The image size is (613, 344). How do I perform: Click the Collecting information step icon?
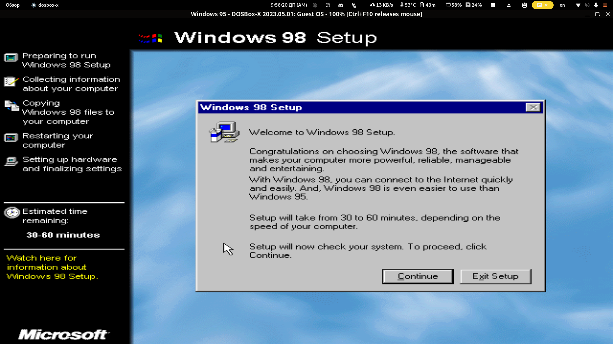(11, 81)
